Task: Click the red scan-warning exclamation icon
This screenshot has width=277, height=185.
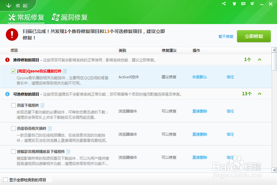Action: 12,35
